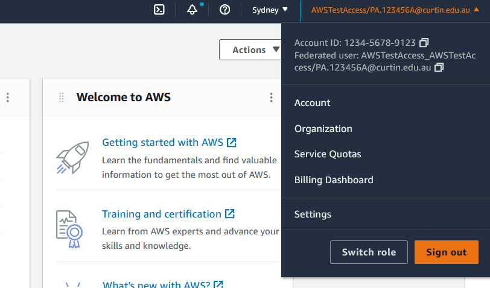The image size is (490, 288).
Task: Collapse the AWSTestAccess account menu
Action: click(x=395, y=10)
